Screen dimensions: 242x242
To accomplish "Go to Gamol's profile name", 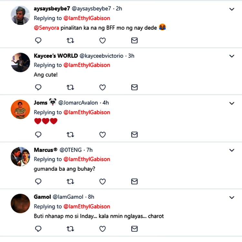I will click(x=42, y=197).
